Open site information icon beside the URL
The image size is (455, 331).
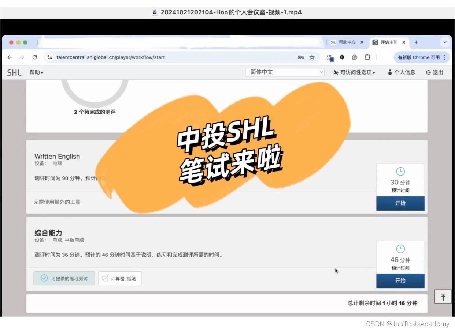click(x=50, y=57)
